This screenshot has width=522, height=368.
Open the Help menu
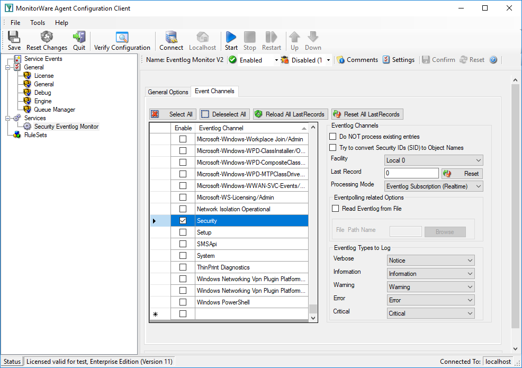pyautogui.click(x=61, y=23)
